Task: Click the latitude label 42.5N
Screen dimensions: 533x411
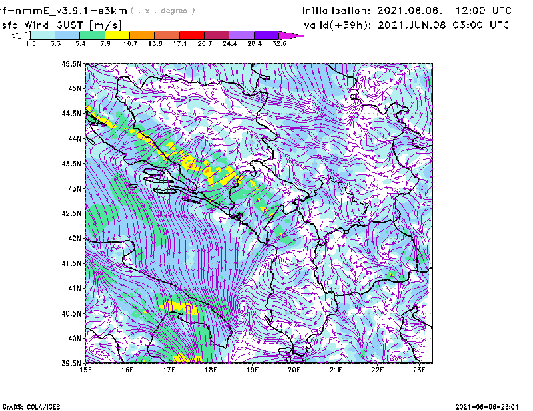Action: click(x=71, y=213)
